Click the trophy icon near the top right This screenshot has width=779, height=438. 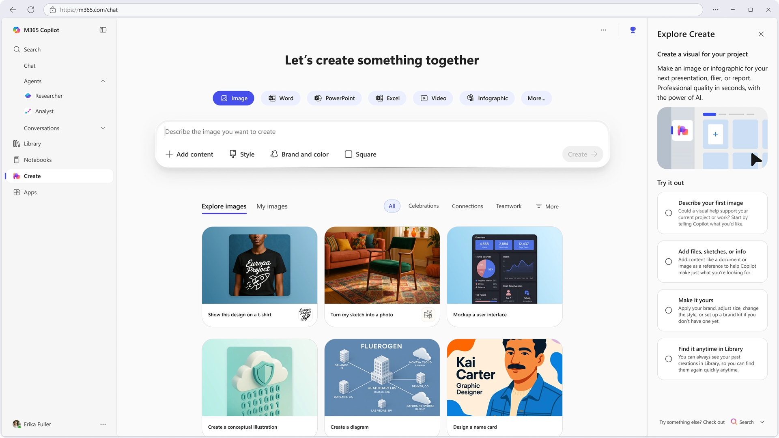click(633, 30)
